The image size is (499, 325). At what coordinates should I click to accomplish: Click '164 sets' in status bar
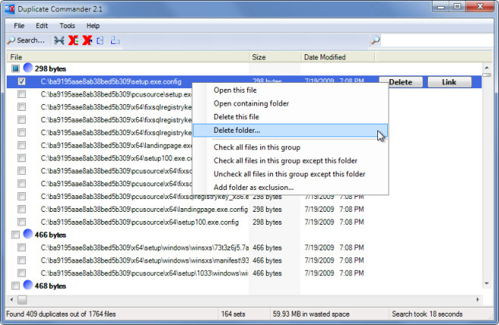coord(233,314)
